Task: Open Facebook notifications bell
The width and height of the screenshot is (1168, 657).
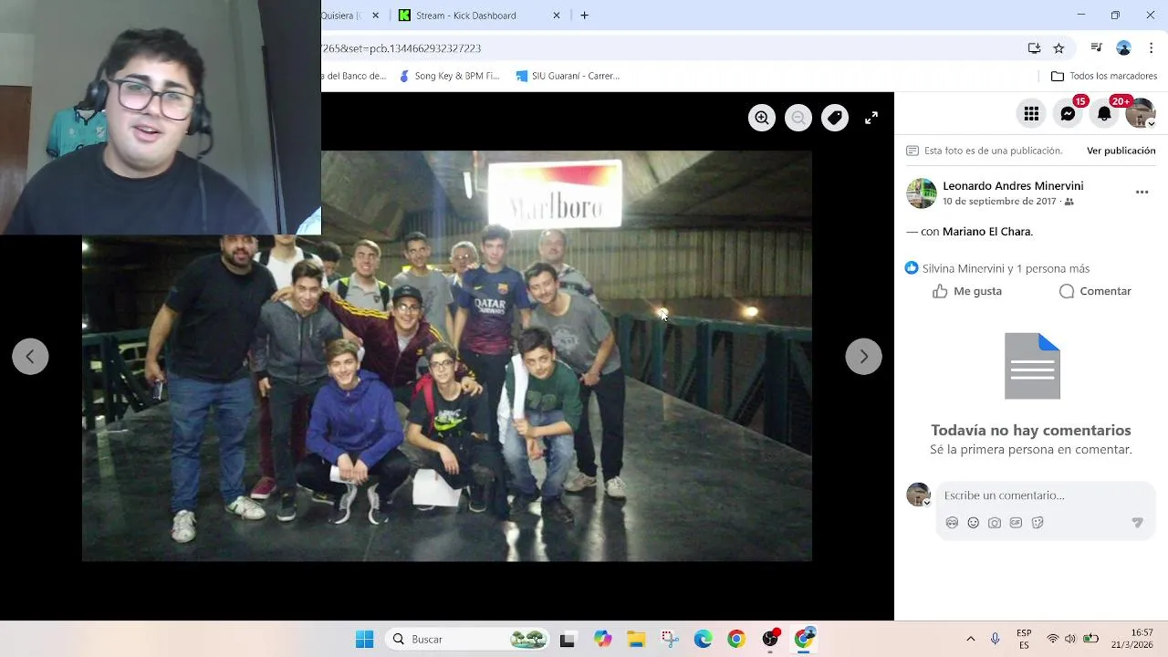Action: click(x=1104, y=113)
